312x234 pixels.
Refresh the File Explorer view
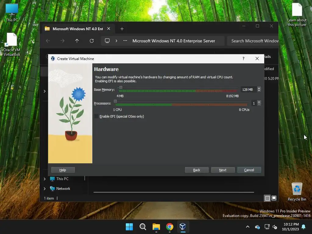pos(91,41)
